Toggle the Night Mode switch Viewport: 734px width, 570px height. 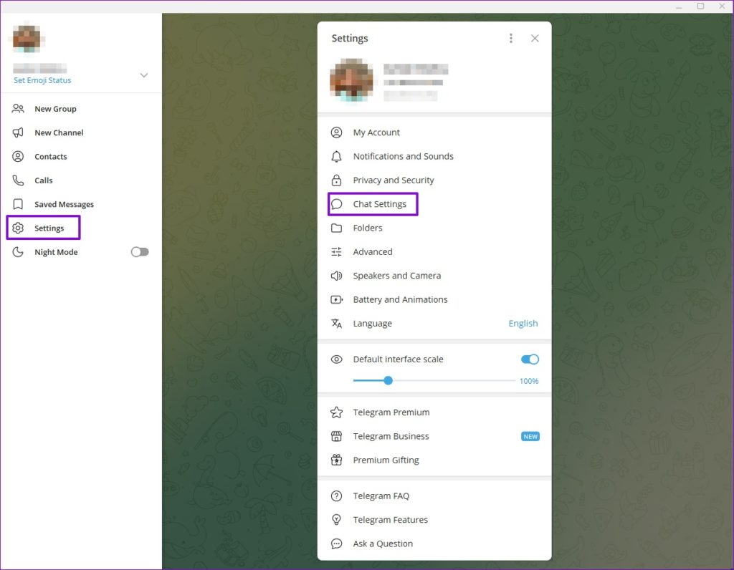(x=140, y=252)
